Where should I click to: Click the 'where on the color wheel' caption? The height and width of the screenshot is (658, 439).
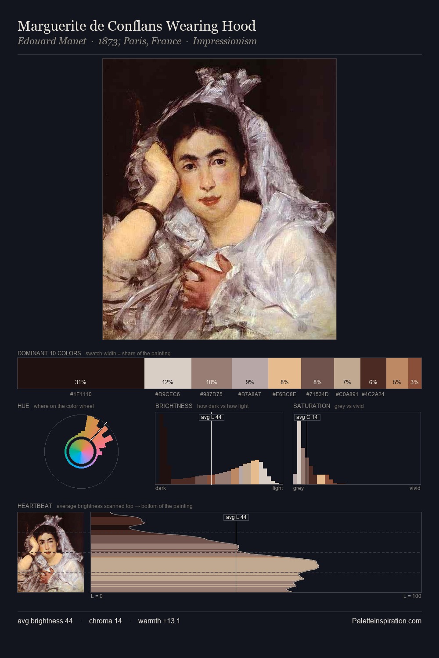tap(64, 406)
